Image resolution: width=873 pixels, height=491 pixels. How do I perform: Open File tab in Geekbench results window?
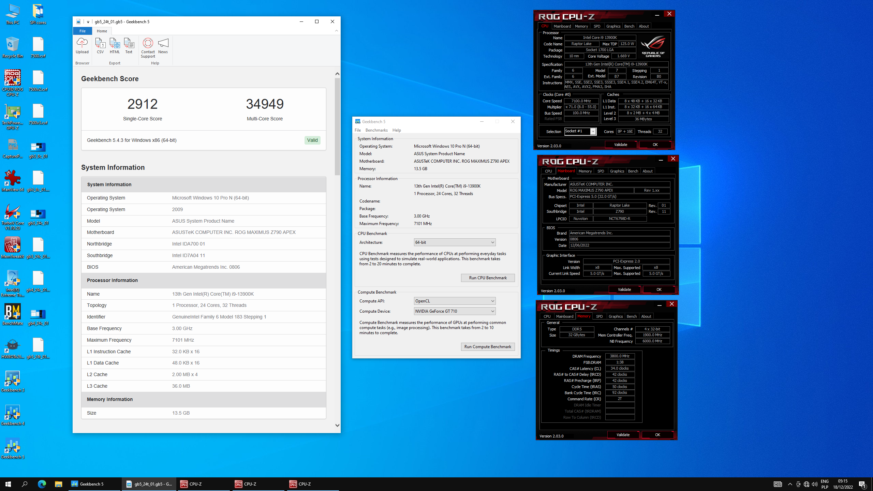[83, 31]
